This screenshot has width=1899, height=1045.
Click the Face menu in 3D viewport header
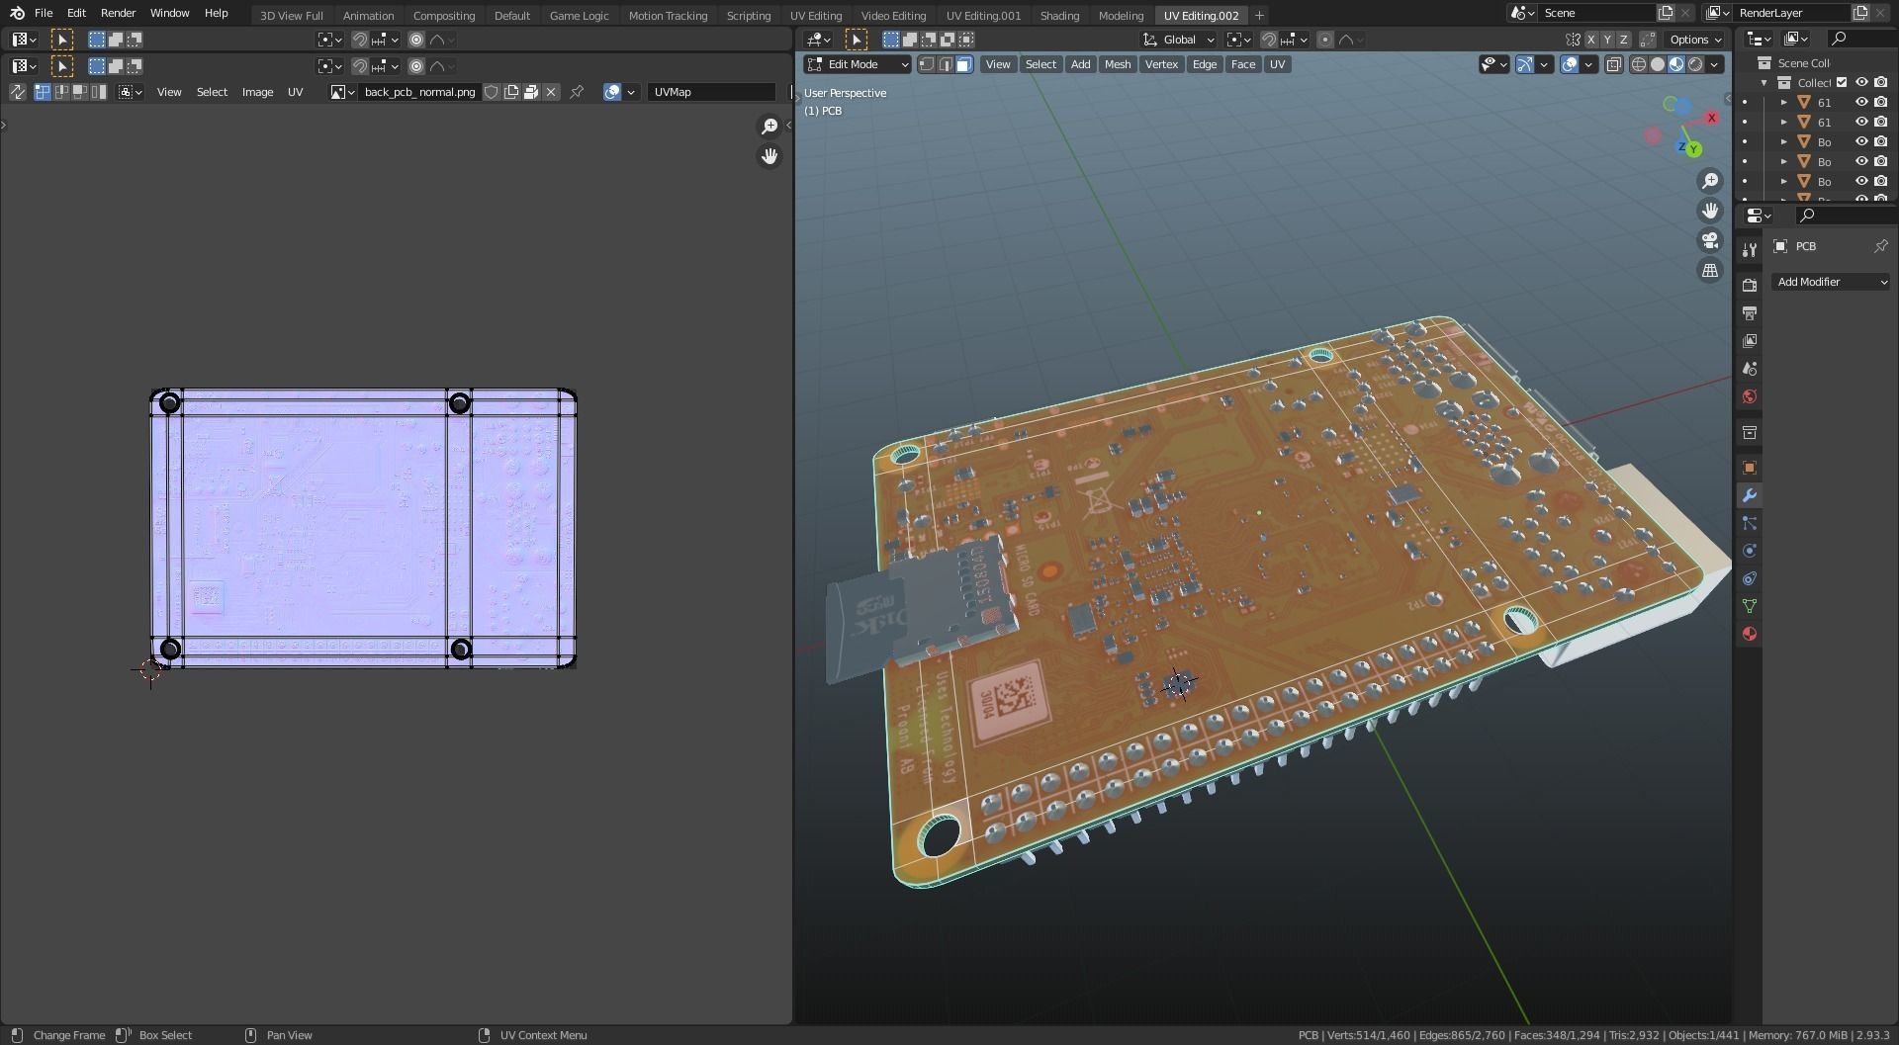pyautogui.click(x=1243, y=64)
